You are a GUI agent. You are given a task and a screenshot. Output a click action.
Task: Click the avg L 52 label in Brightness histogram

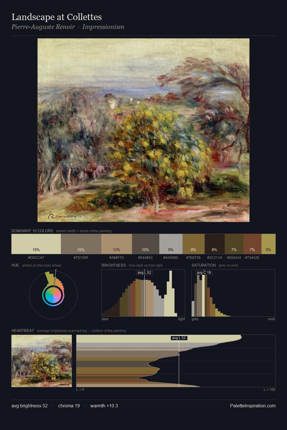pos(144,272)
